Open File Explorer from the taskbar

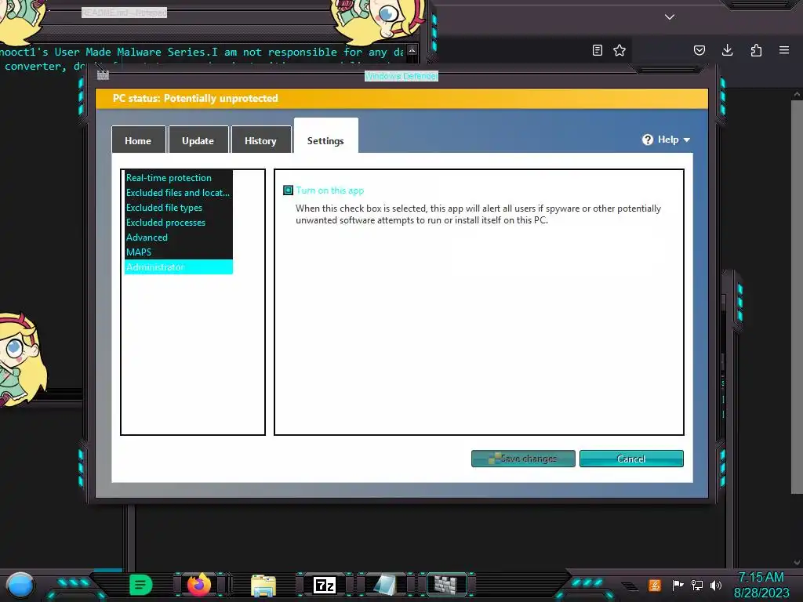click(263, 586)
